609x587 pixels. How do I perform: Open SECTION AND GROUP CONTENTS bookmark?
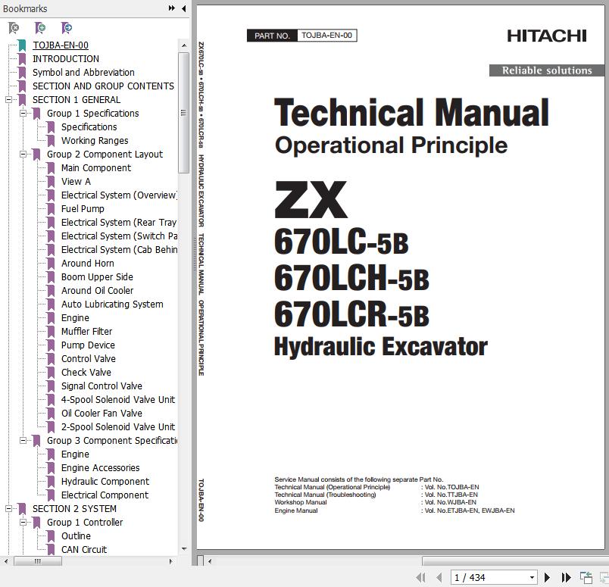[103, 86]
